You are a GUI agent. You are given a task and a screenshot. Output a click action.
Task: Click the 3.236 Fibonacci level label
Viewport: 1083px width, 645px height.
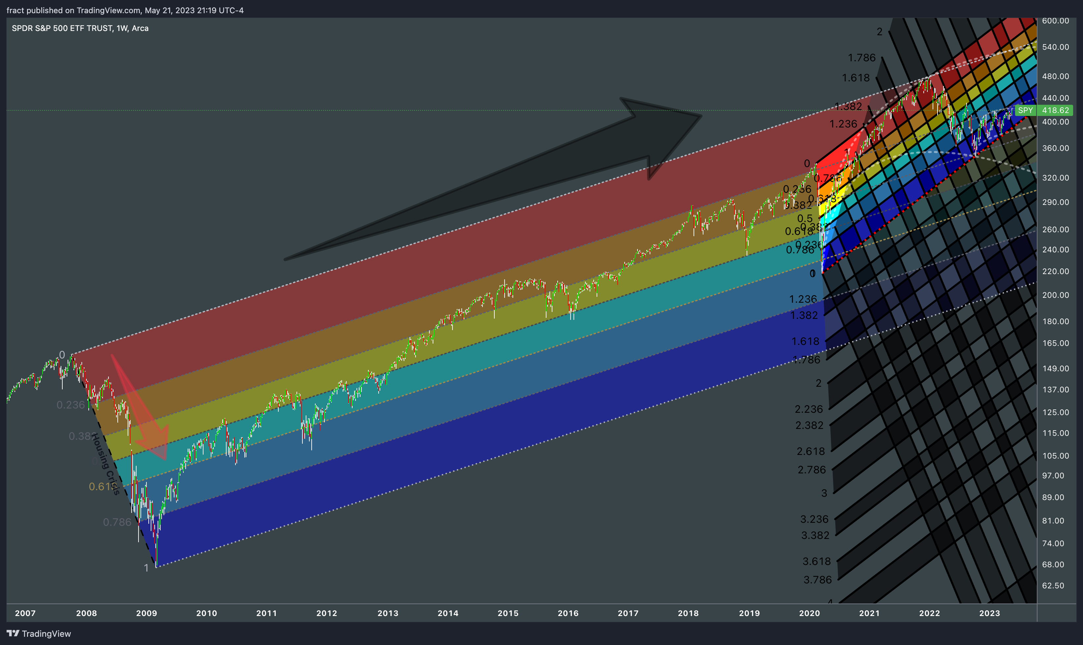[815, 519]
